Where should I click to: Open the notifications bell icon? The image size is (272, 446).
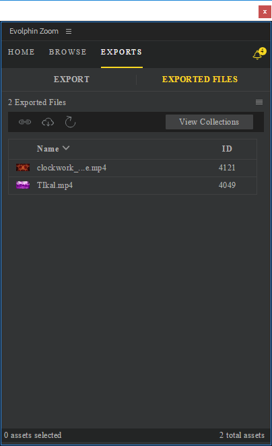tap(259, 53)
